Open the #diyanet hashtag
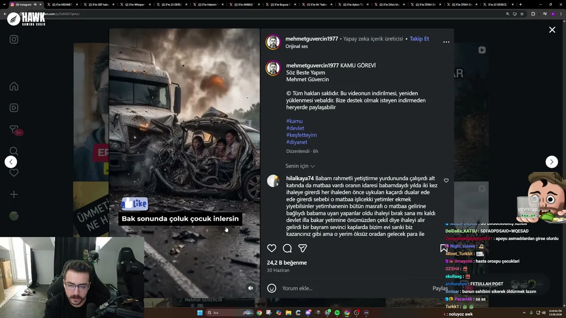This screenshot has width=566, height=318. (x=297, y=142)
